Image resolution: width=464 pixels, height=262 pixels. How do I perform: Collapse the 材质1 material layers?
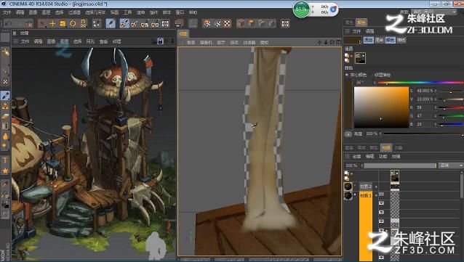point(376,195)
